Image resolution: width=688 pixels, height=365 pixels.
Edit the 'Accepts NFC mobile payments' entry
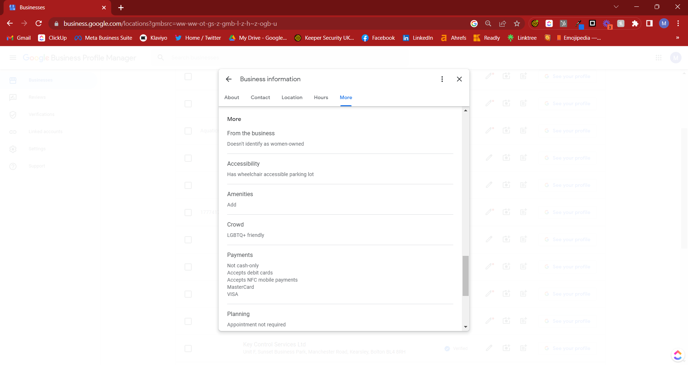262,280
